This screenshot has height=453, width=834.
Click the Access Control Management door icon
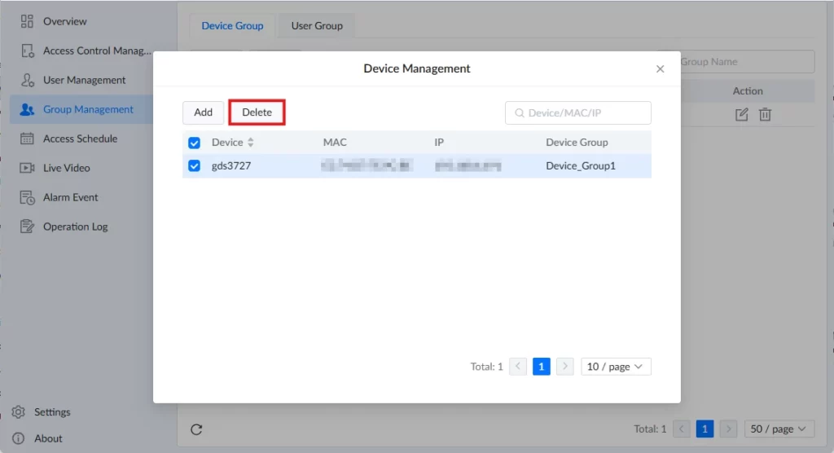27,51
